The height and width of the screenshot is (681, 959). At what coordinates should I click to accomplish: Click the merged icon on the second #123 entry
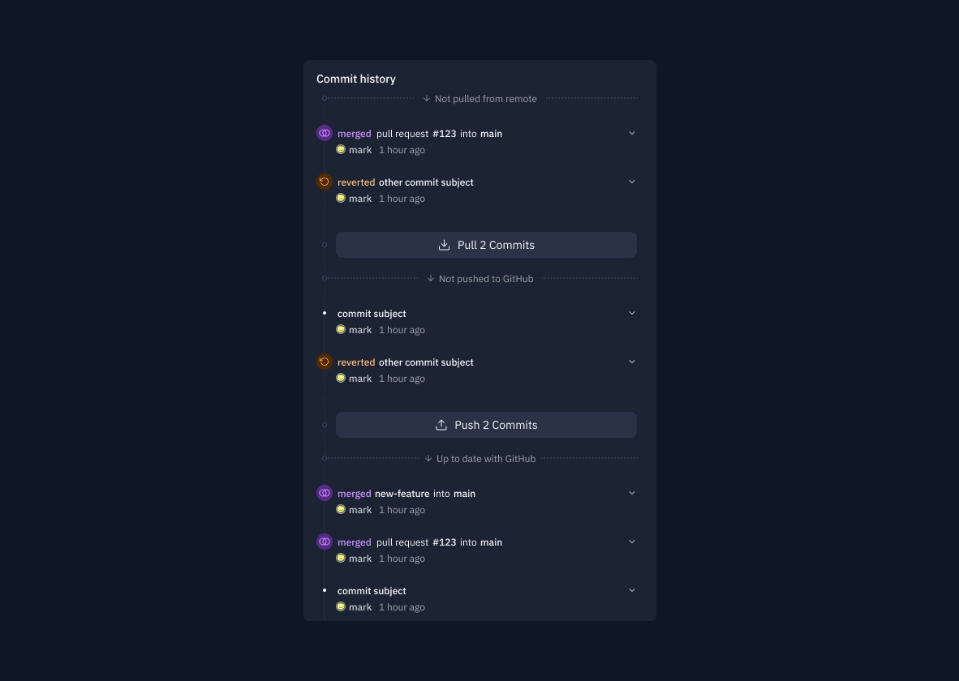(x=325, y=542)
